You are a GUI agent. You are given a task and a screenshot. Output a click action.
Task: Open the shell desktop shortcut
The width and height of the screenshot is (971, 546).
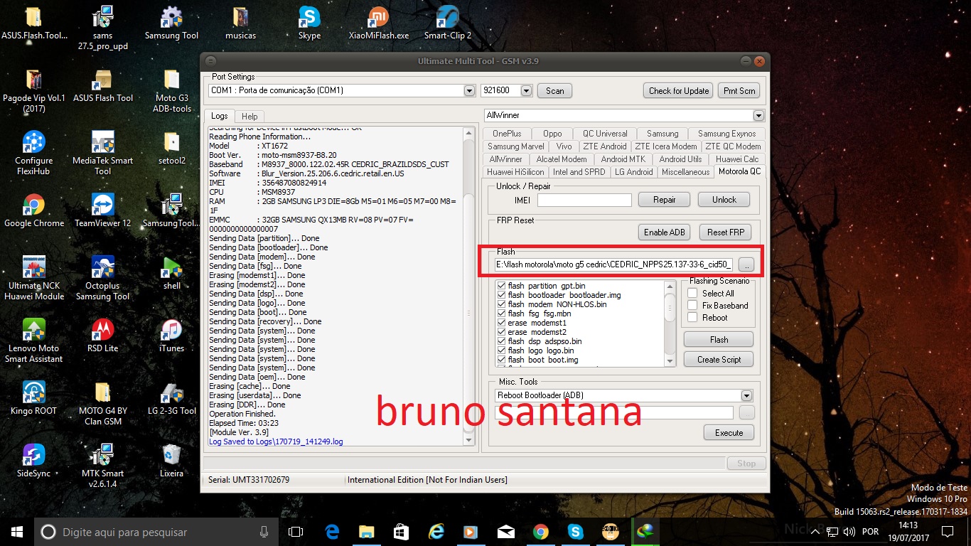tap(171, 273)
